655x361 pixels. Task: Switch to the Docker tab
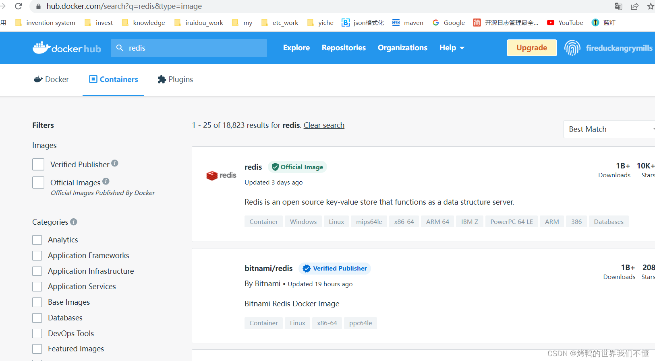[51, 79]
